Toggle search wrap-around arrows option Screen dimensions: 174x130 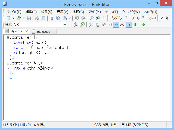pos(129,25)
